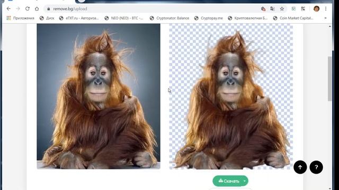Click the green checkmark extension icon

pos(293,9)
